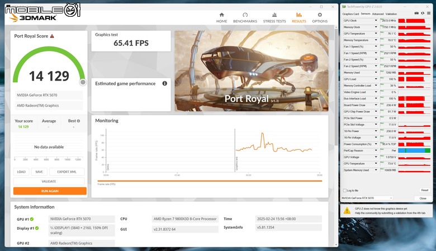Screen dimensions: 436x251
Task: Enable Log to file checkbox
Action: (x=345, y=191)
